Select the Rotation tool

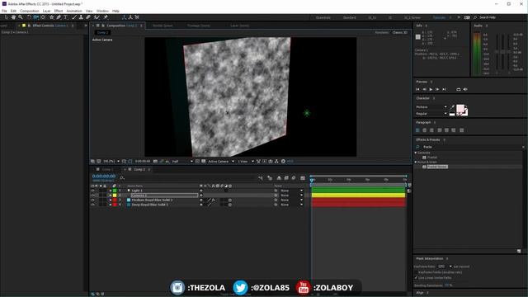pyautogui.click(x=29, y=17)
